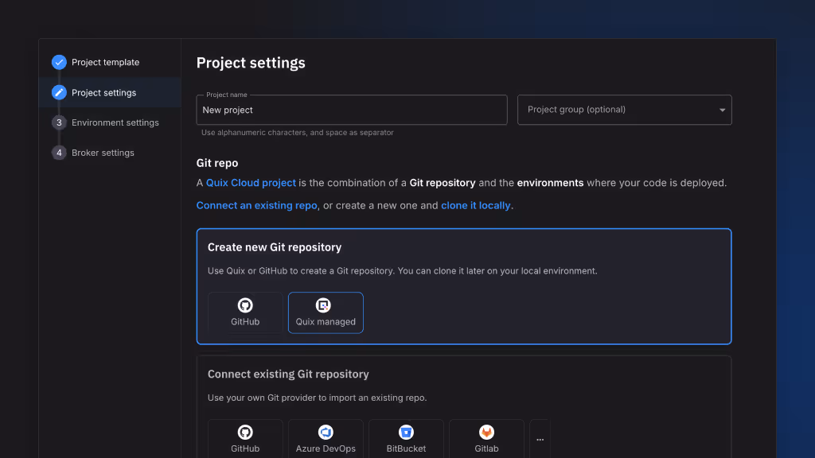Select GitHub under Connect existing Git repository
Image resolution: width=815 pixels, height=458 pixels.
[x=245, y=439]
